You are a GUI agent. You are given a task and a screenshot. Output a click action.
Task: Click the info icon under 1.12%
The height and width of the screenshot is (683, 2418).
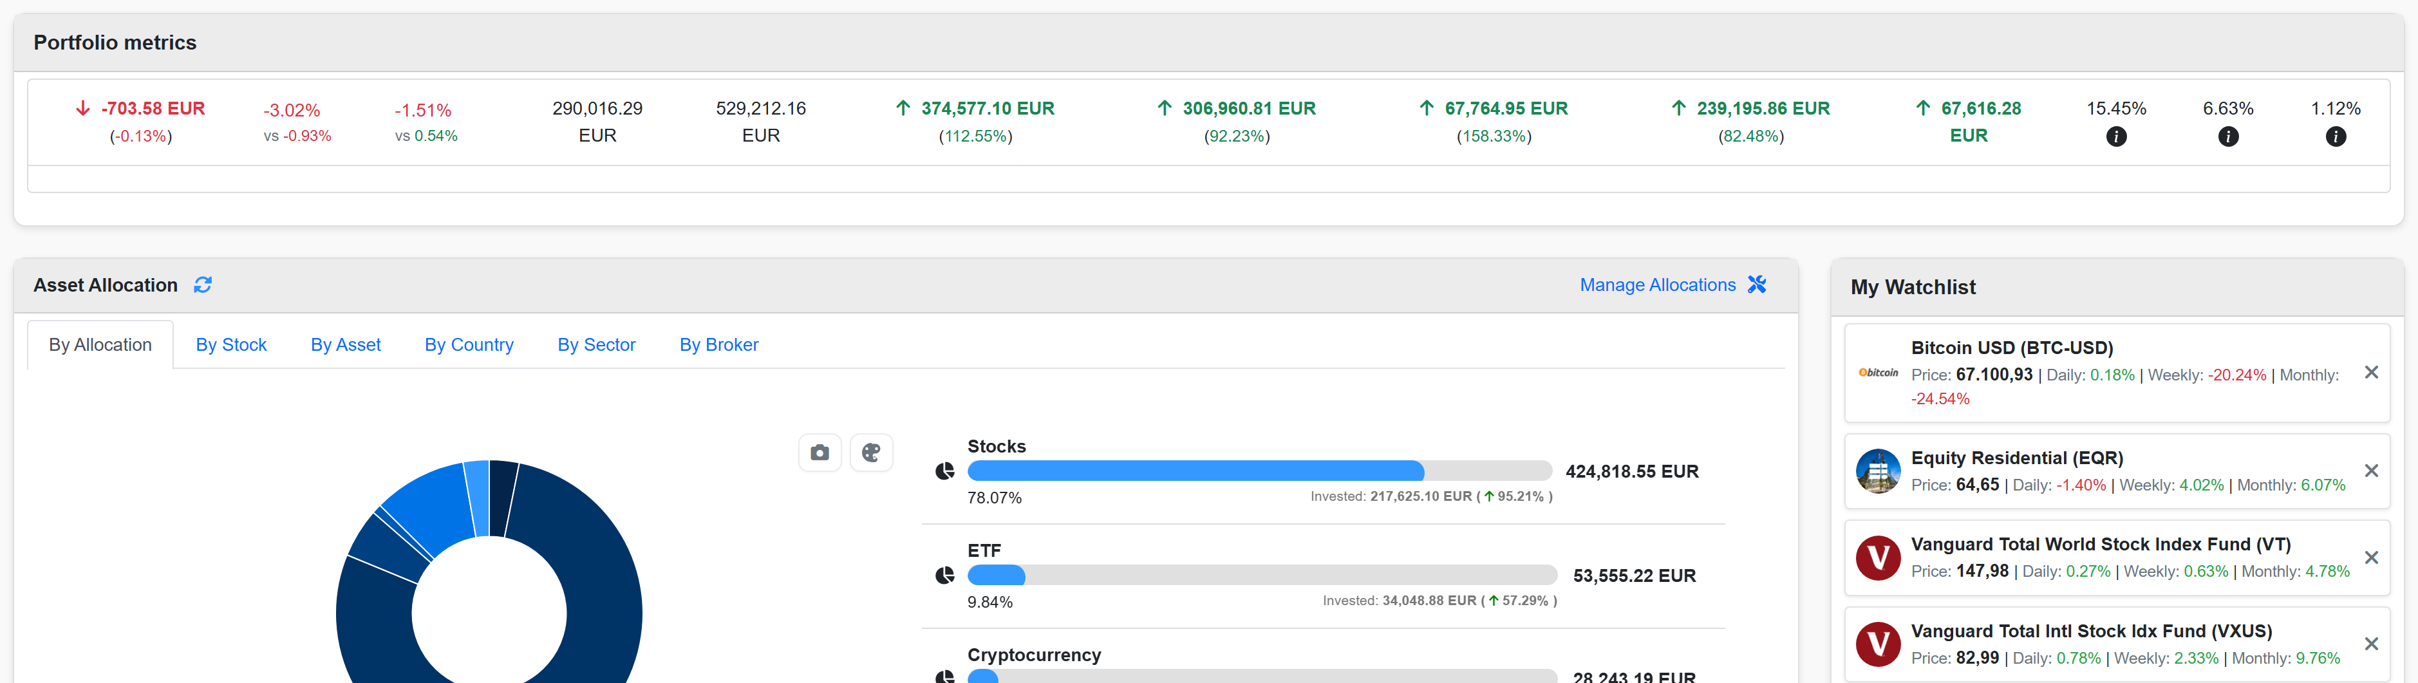click(2336, 137)
